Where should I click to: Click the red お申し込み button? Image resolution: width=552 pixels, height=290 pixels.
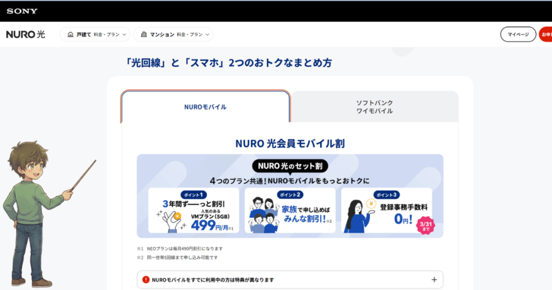pos(546,34)
